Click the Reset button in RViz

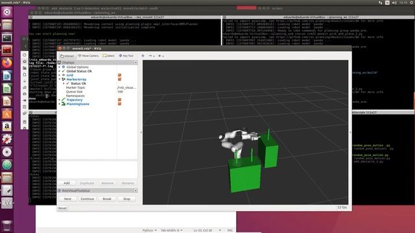pos(62,208)
